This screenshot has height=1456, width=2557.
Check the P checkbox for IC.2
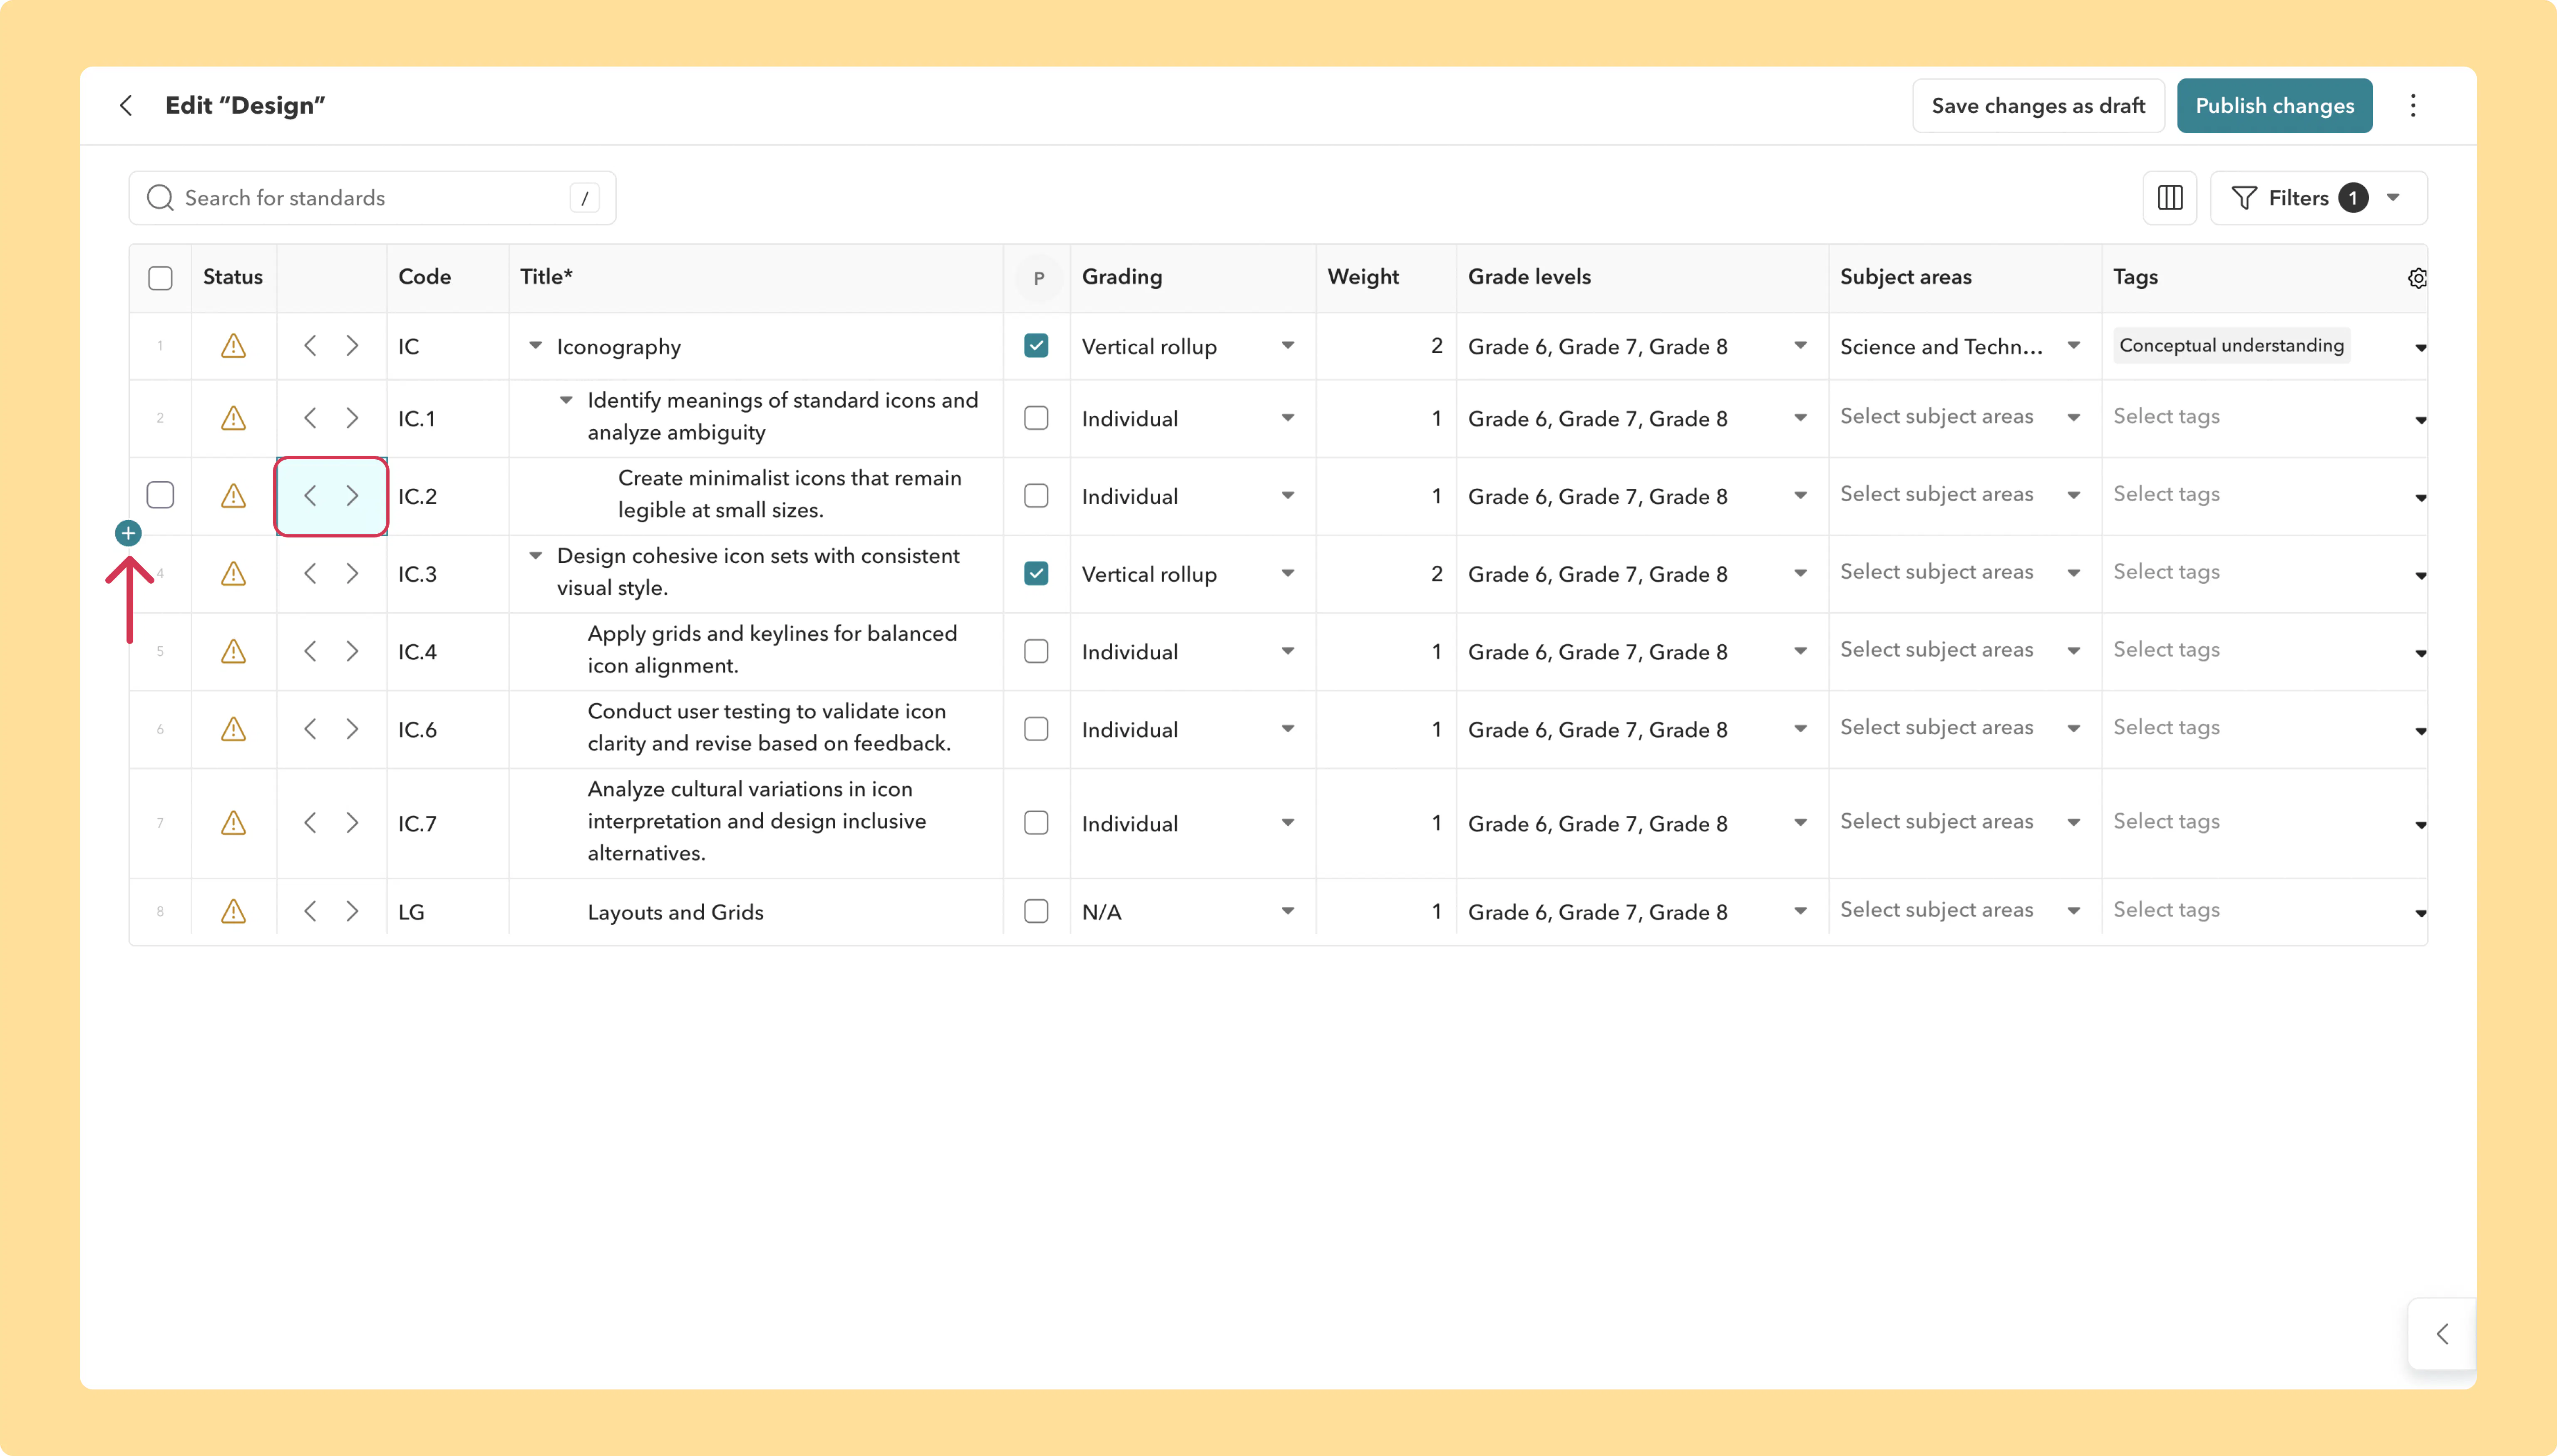[x=1036, y=496]
